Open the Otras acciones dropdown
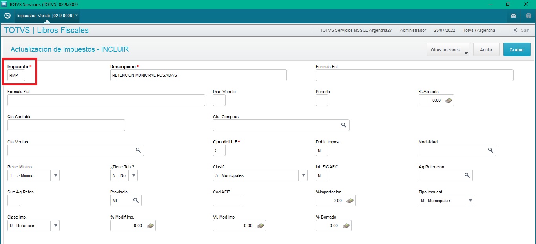Image resolution: width=536 pixels, height=244 pixels. coord(448,50)
